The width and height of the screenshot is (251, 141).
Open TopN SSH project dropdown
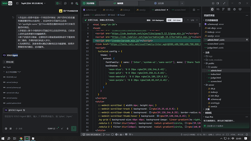(x=33, y=3)
